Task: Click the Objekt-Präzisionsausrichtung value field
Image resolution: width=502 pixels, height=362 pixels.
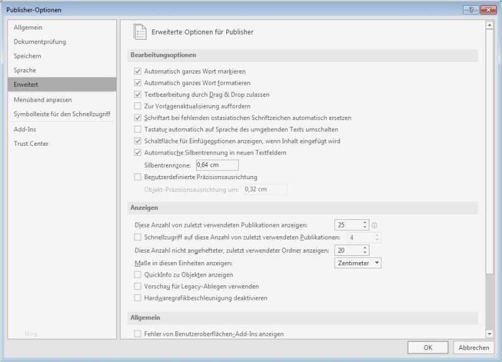Action: click(265, 189)
